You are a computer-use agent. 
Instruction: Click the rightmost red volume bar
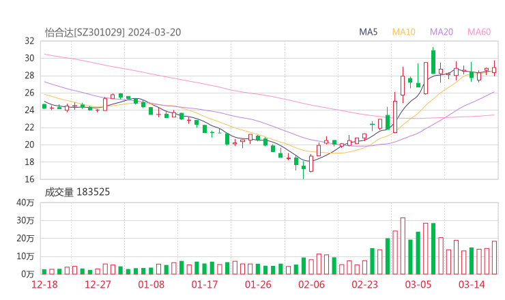(494, 258)
